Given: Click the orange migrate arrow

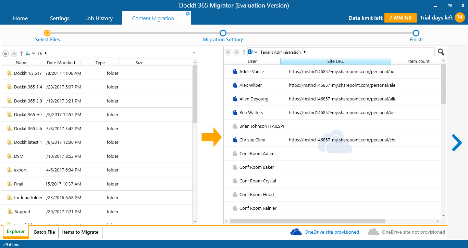Looking at the screenshot, I should click(x=212, y=137).
